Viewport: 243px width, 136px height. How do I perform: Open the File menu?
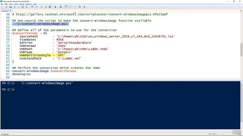(2, 4)
